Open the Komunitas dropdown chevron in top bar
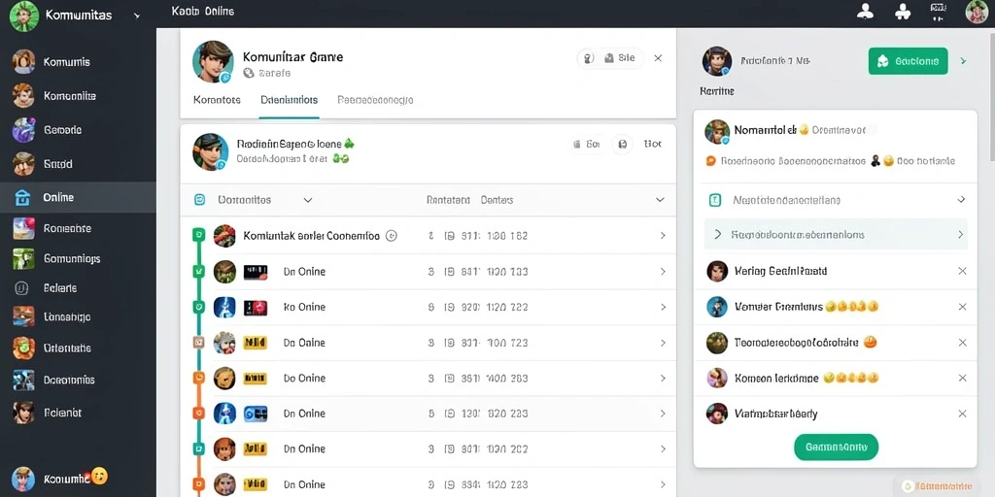This screenshot has width=995, height=497. click(x=136, y=16)
